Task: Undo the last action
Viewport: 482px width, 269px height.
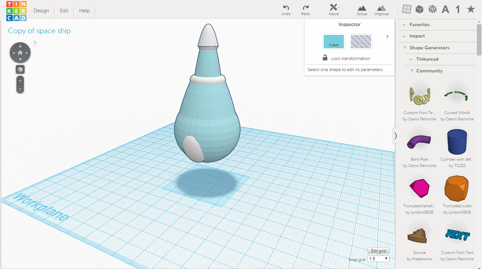Action: [x=286, y=10]
